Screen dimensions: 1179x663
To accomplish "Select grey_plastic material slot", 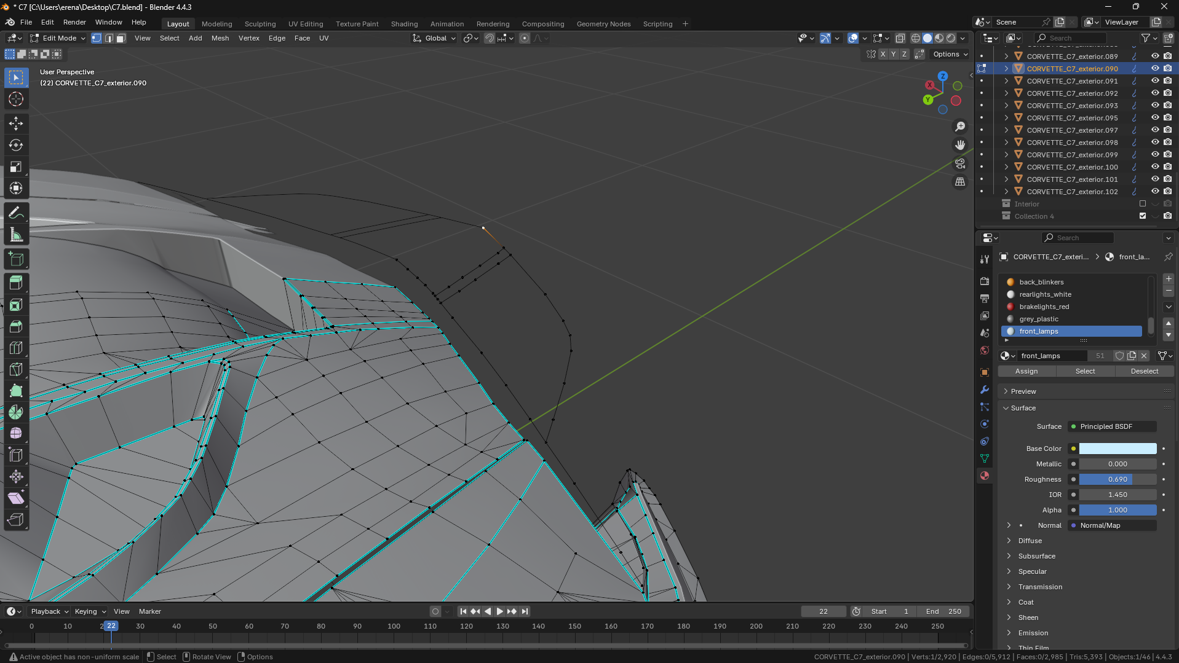I will point(1039,319).
